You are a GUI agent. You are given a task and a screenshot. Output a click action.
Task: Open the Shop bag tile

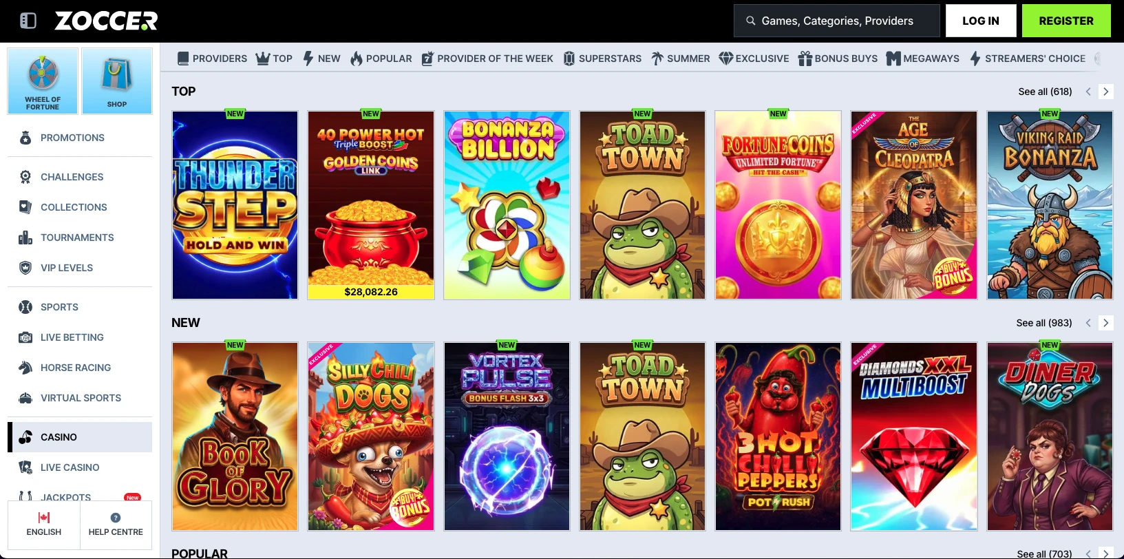[117, 81]
